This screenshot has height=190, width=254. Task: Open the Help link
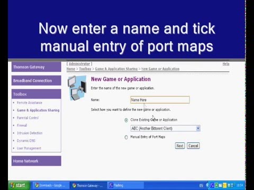[x=226, y=64]
